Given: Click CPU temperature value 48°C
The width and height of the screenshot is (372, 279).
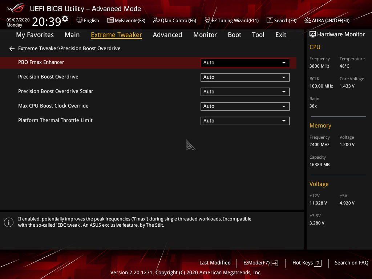Looking at the screenshot, I should point(344,66).
